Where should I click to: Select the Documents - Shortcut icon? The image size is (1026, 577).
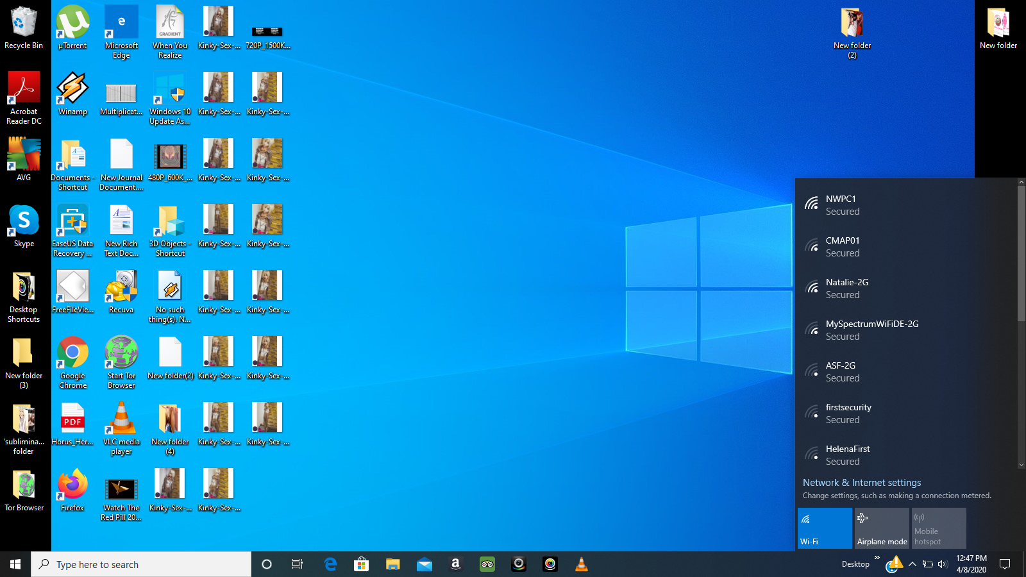[72, 165]
